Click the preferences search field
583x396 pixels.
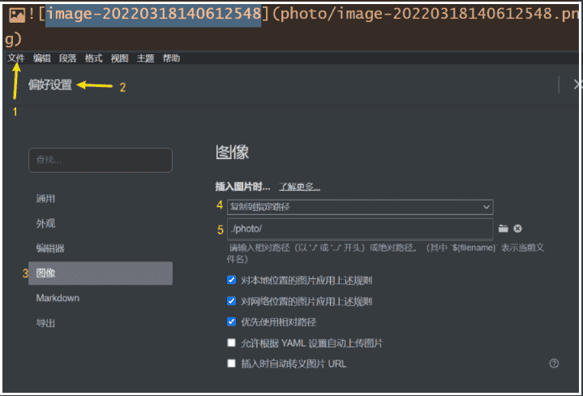click(x=100, y=160)
